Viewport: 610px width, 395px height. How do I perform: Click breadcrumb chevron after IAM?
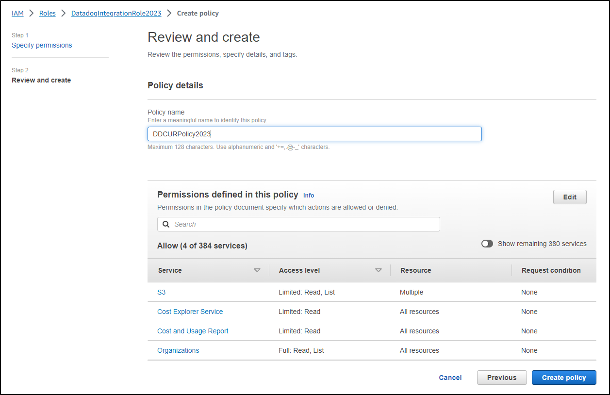click(32, 13)
